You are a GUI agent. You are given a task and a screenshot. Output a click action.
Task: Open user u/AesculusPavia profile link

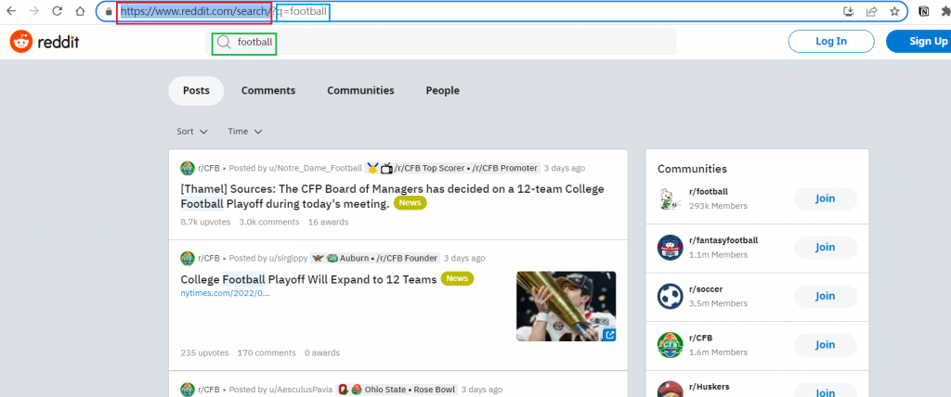pyautogui.click(x=300, y=390)
